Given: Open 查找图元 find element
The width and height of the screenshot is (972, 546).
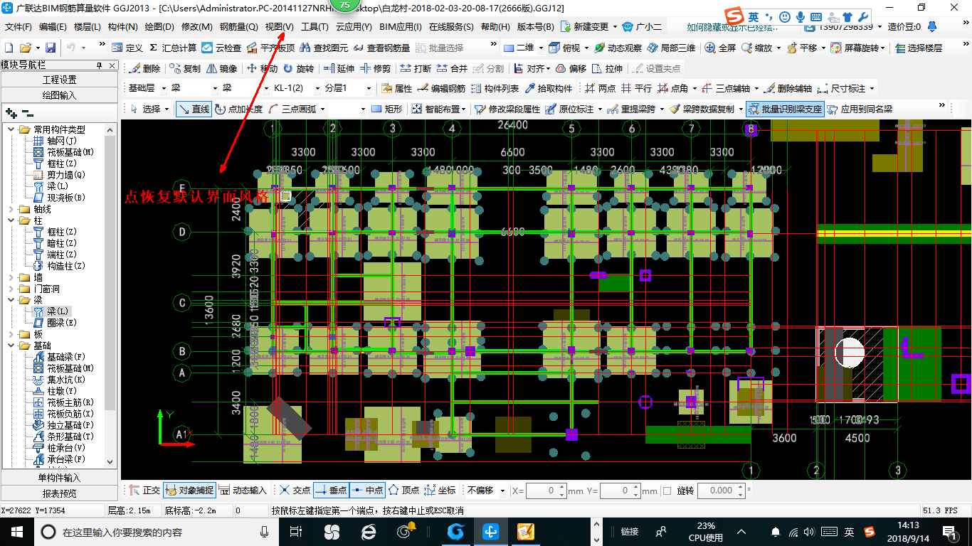Looking at the screenshot, I should 324,48.
